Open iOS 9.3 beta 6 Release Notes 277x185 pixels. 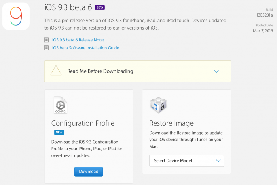click(78, 40)
